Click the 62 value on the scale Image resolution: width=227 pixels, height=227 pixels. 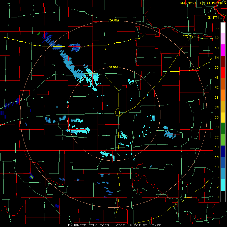[x=217, y=38]
